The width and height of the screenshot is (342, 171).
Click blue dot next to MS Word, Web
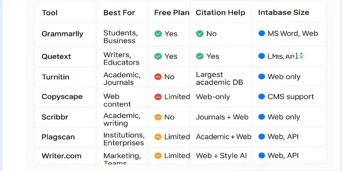point(262,33)
